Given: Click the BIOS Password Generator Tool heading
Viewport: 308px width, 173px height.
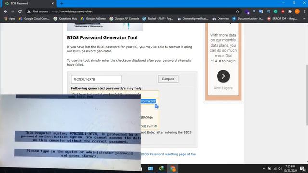Looking at the screenshot, I should [102, 37].
